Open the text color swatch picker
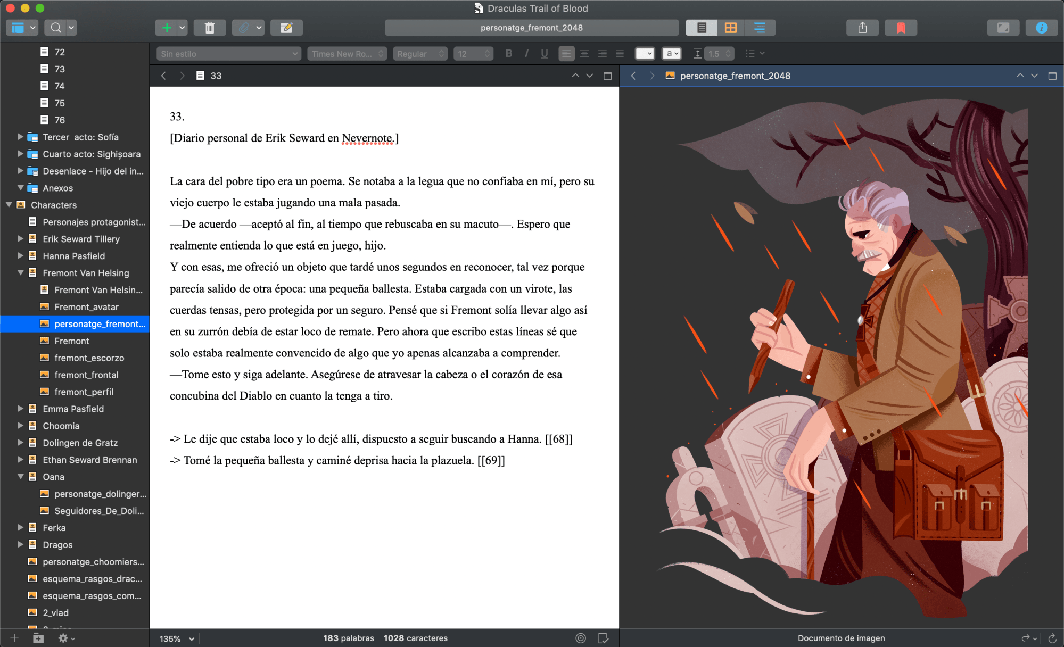 point(645,54)
